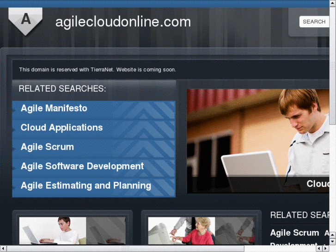
Task: Click the small bullet arrow beside Agile Scrum
Action: [14, 149]
